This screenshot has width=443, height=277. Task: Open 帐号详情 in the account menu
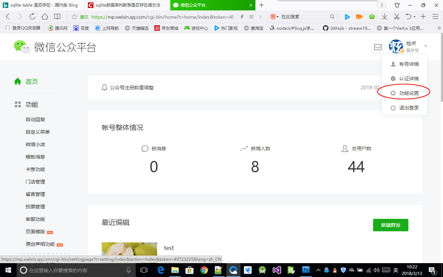[404, 64]
